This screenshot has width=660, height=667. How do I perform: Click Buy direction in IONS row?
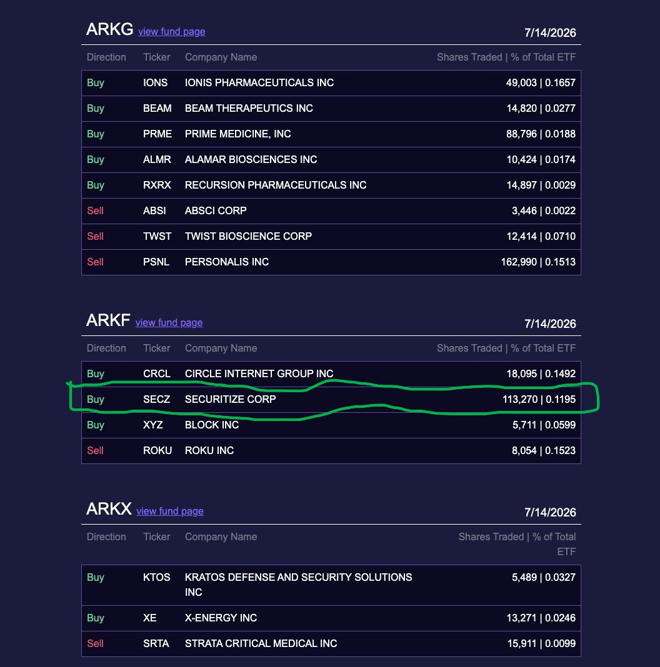tap(96, 82)
